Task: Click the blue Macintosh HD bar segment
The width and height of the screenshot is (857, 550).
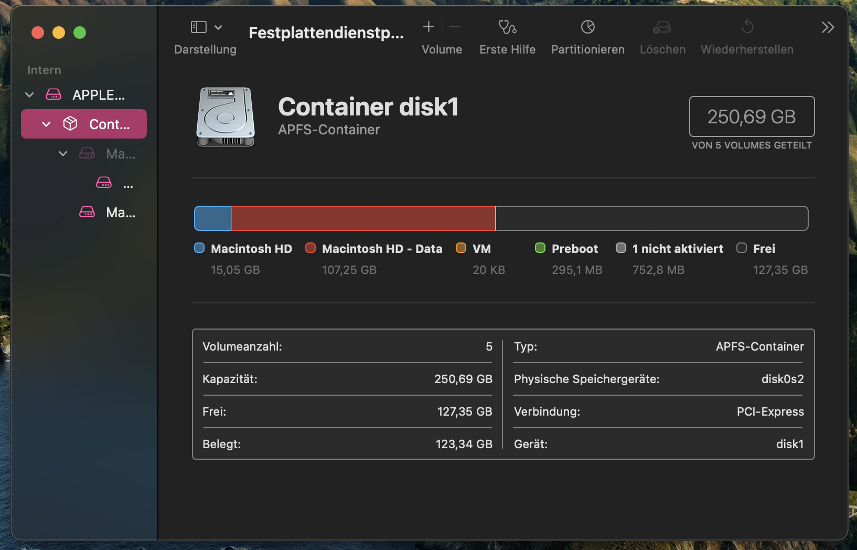Action: [x=213, y=218]
